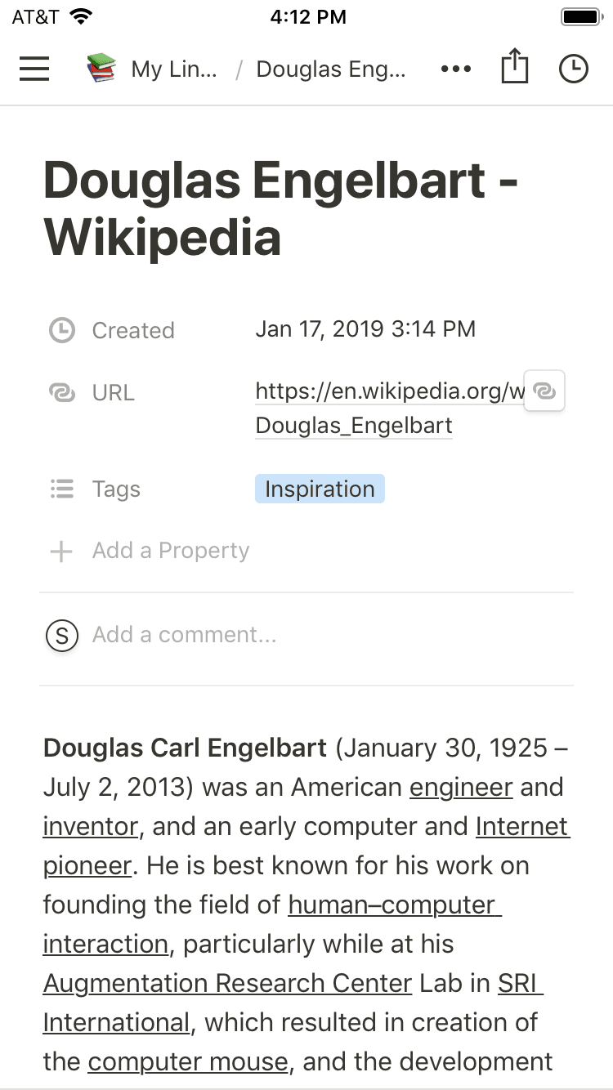Follow the computer mouse hyperlink
The image size is (613, 1090).
(187, 1061)
